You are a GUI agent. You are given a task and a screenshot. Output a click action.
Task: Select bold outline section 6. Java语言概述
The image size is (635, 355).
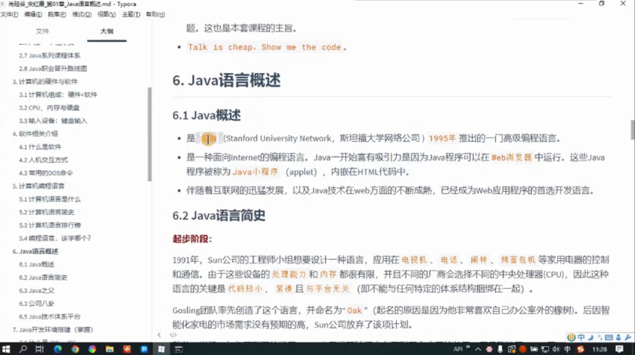pos(35,251)
